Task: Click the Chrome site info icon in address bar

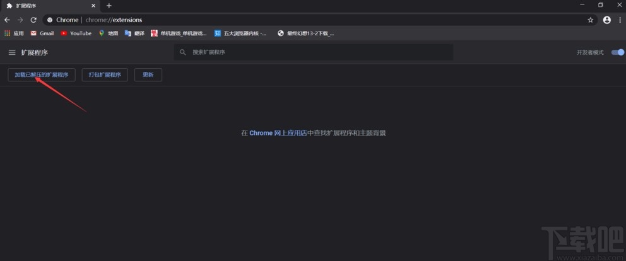Action: (50, 20)
